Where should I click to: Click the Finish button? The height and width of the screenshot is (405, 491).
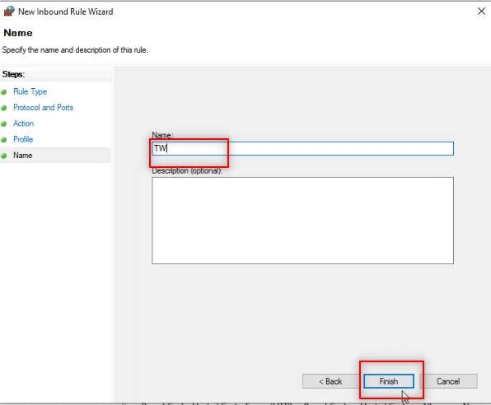389,381
